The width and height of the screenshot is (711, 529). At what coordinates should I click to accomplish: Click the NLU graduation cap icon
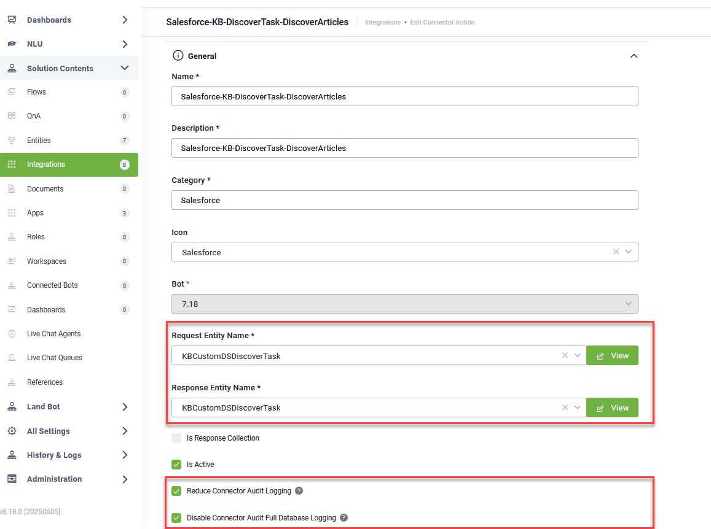[x=12, y=44]
